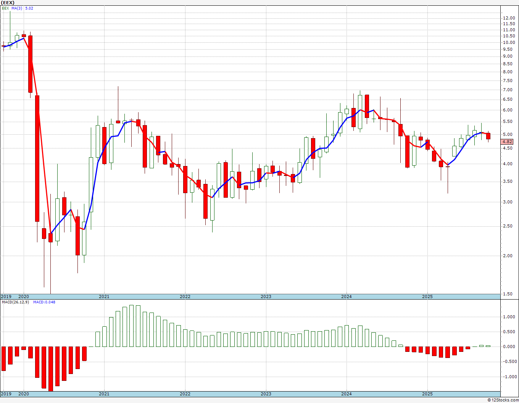
Task: Click the 0.500 MACD axis label
Action: pos(509,332)
